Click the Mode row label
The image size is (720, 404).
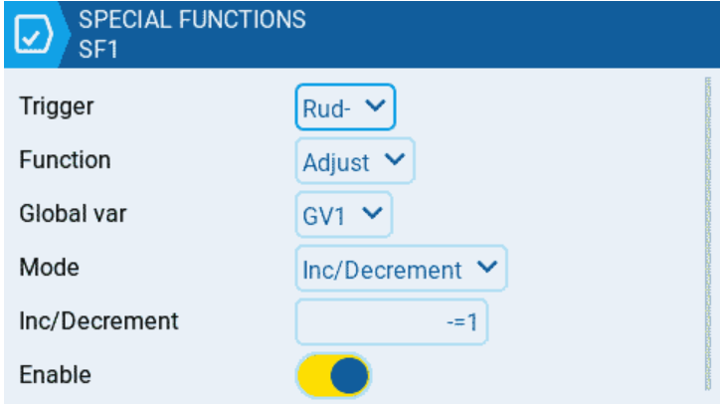pyautogui.click(x=49, y=268)
